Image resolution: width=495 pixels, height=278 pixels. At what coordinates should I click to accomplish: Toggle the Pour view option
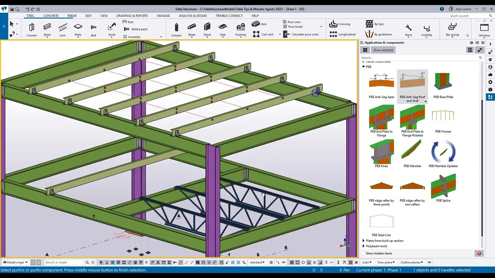point(292,22)
